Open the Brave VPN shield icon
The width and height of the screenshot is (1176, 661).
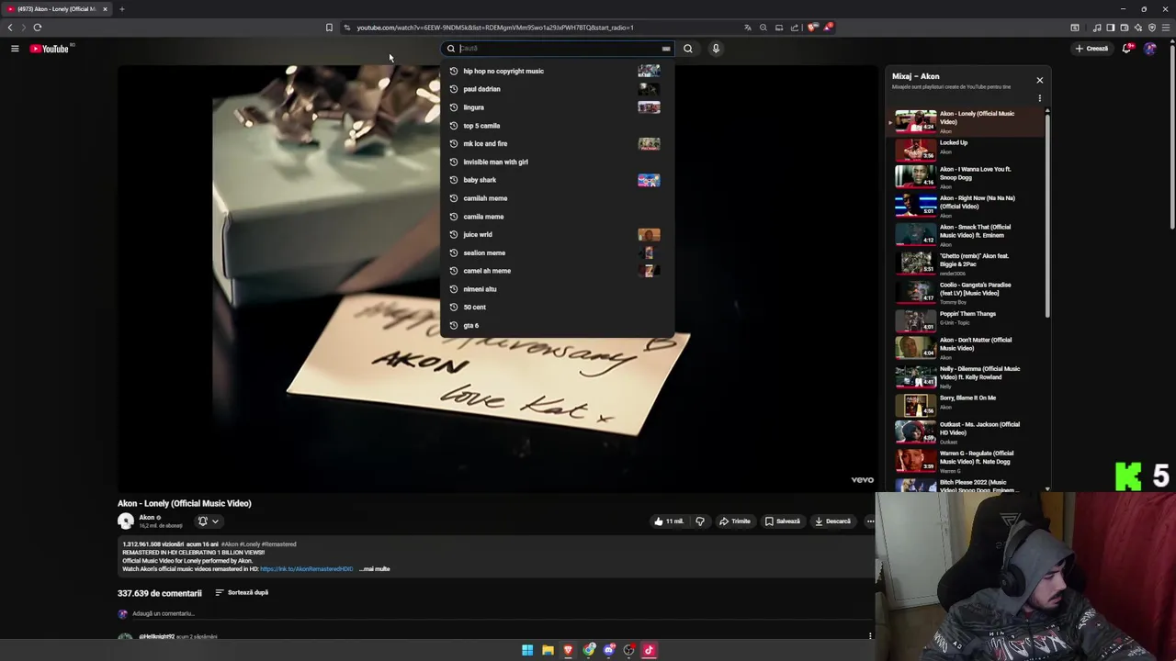tap(1152, 28)
